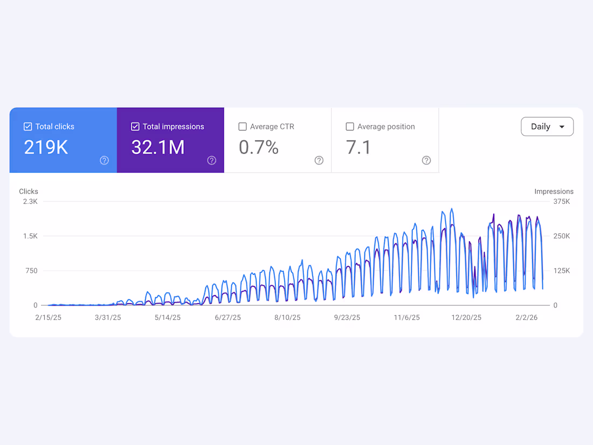This screenshot has width=593, height=445.
Task: Open help tooltip on Total impressions card
Action: [x=211, y=160]
